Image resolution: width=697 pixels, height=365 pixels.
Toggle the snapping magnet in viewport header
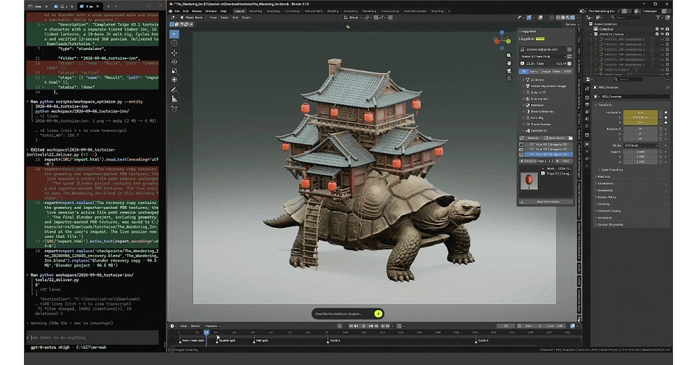377,17
